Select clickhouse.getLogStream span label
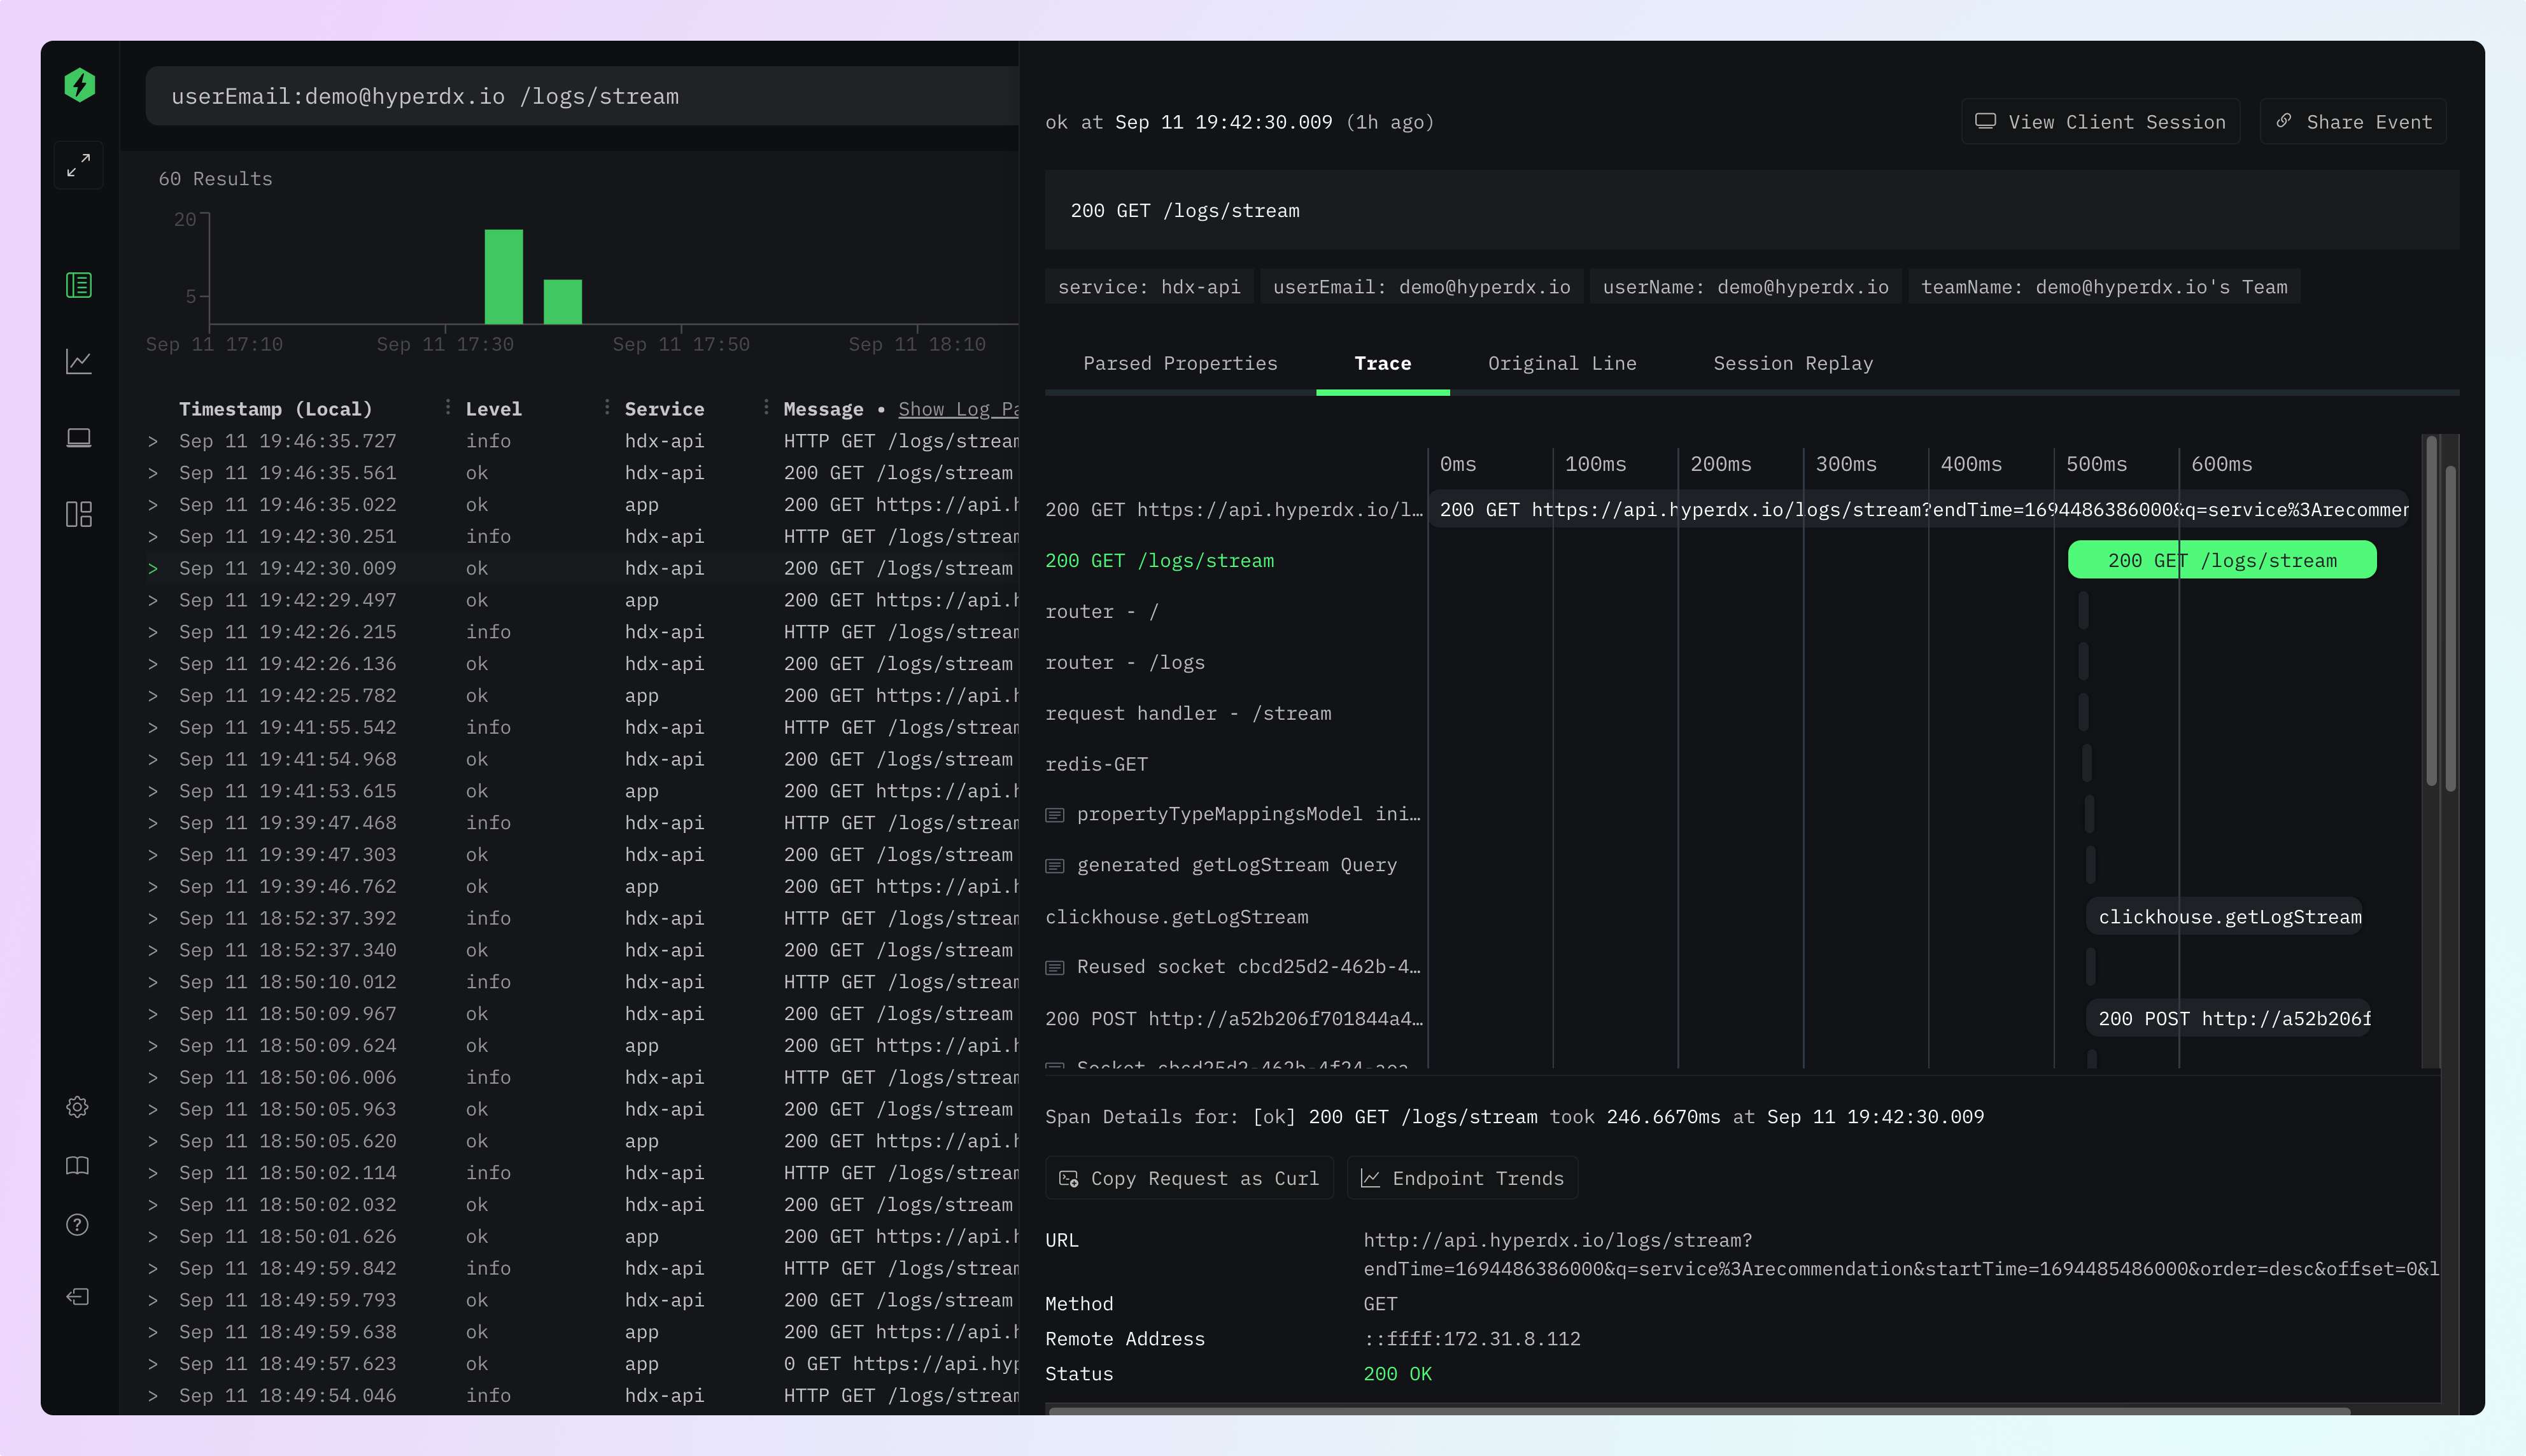The width and height of the screenshot is (2526, 1456). [x=1176, y=917]
